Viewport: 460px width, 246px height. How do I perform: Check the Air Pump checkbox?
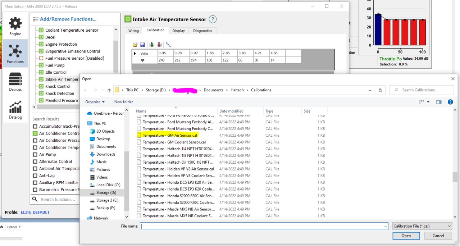pyautogui.click(x=35, y=155)
